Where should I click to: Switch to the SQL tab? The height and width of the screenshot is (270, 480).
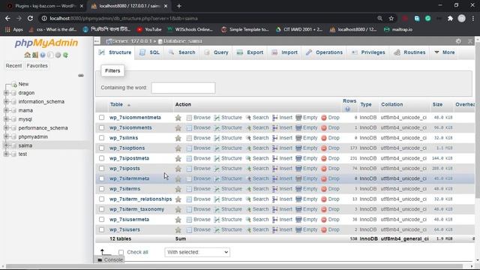coord(150,52)
